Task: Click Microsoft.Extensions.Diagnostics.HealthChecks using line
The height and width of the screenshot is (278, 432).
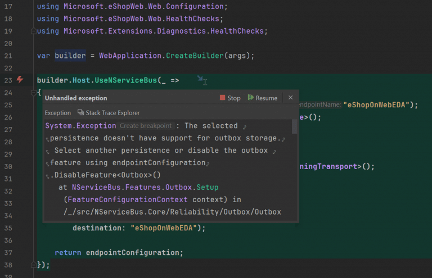Action: [152, 31]
